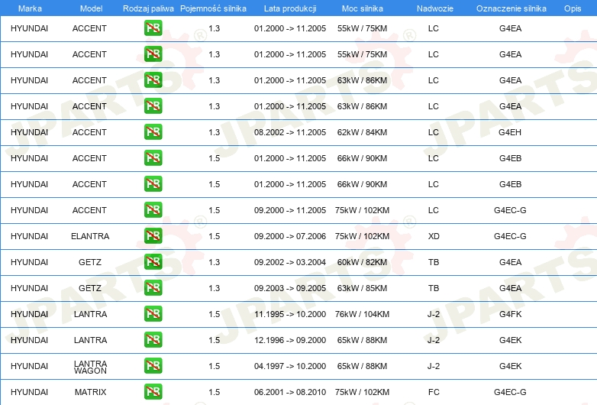Click the fuel type icon in the ELANTRA row
Image resolution: width=597 pixels, height=405 pixels.
[153, 235]
